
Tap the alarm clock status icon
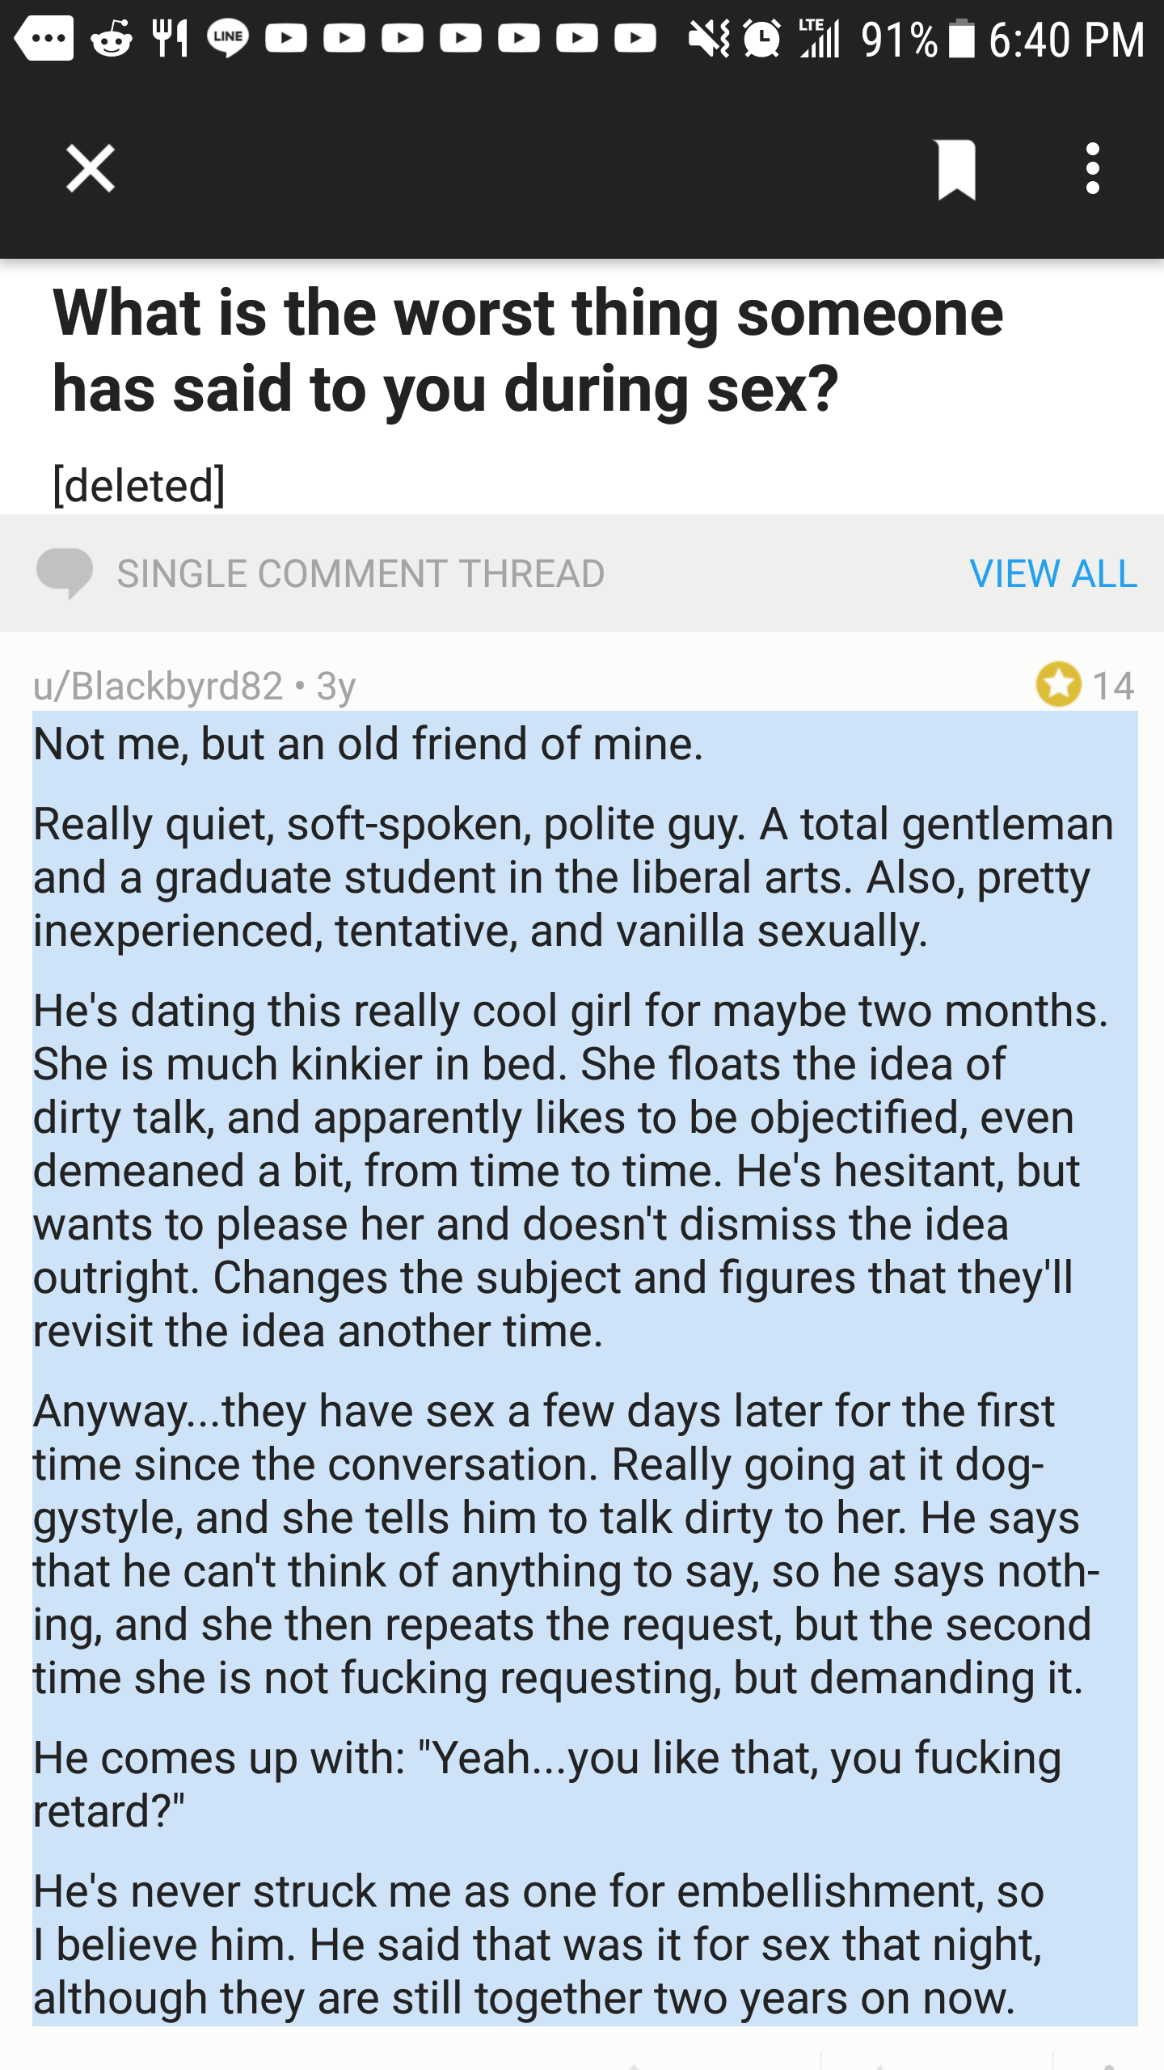761,38
